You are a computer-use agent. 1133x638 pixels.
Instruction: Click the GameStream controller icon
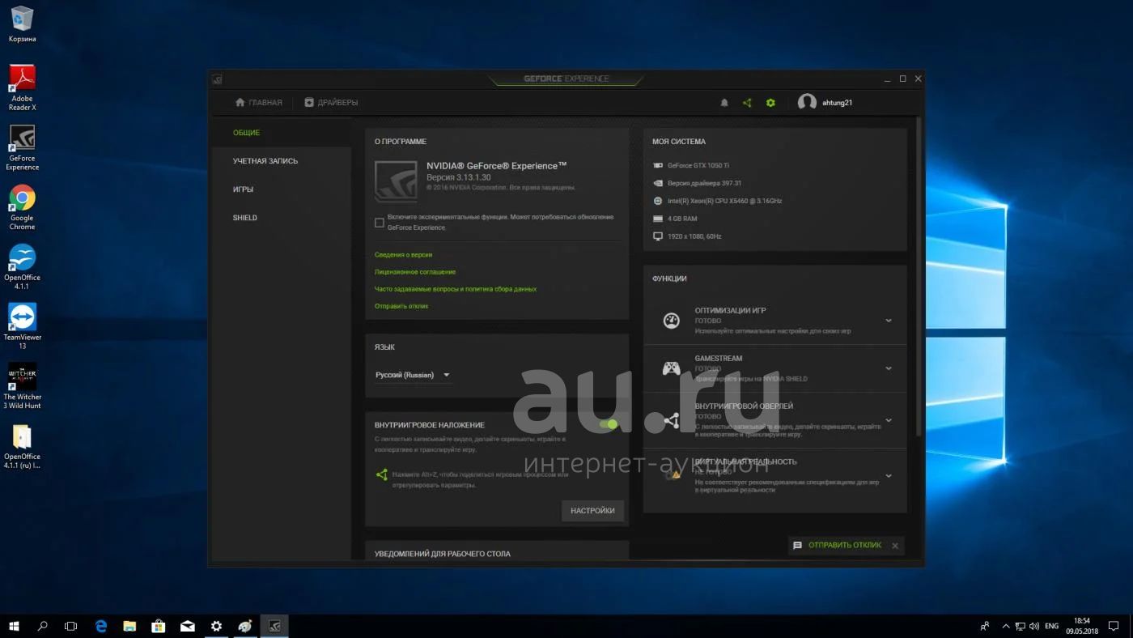point(671,368)
